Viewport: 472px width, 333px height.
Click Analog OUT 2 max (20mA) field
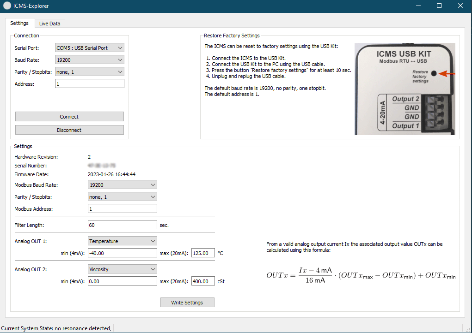(203, 281)
